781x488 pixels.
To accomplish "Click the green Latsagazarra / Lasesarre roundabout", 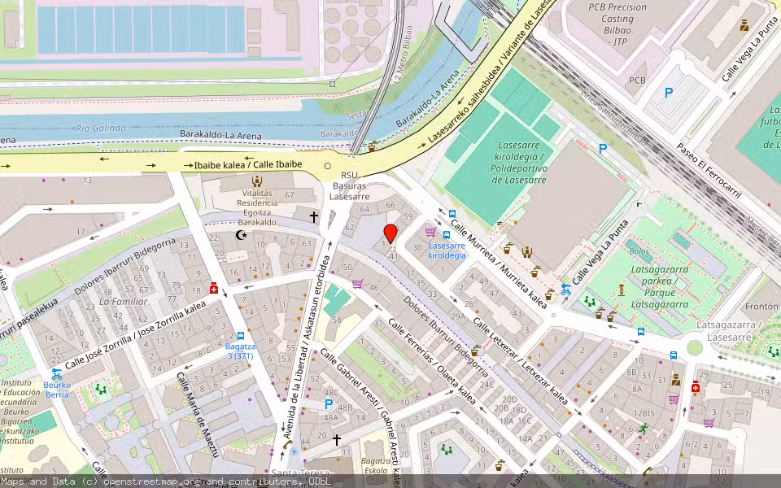I will [x=694, y=347].
